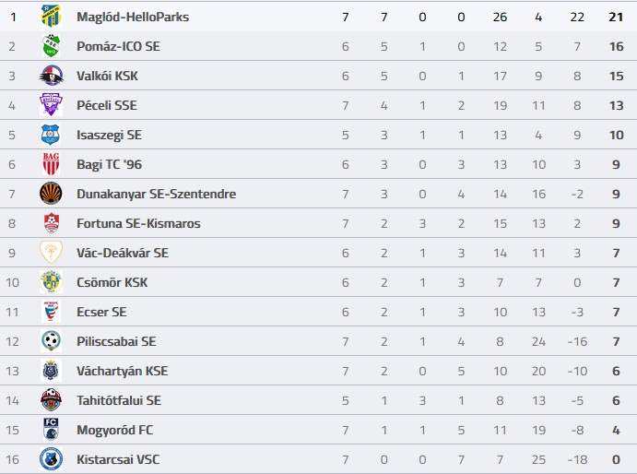The height and width of the screenshot is (474, 637).
Task: Click the Maglód-HelloParks team crest
Action: point(52,17)
